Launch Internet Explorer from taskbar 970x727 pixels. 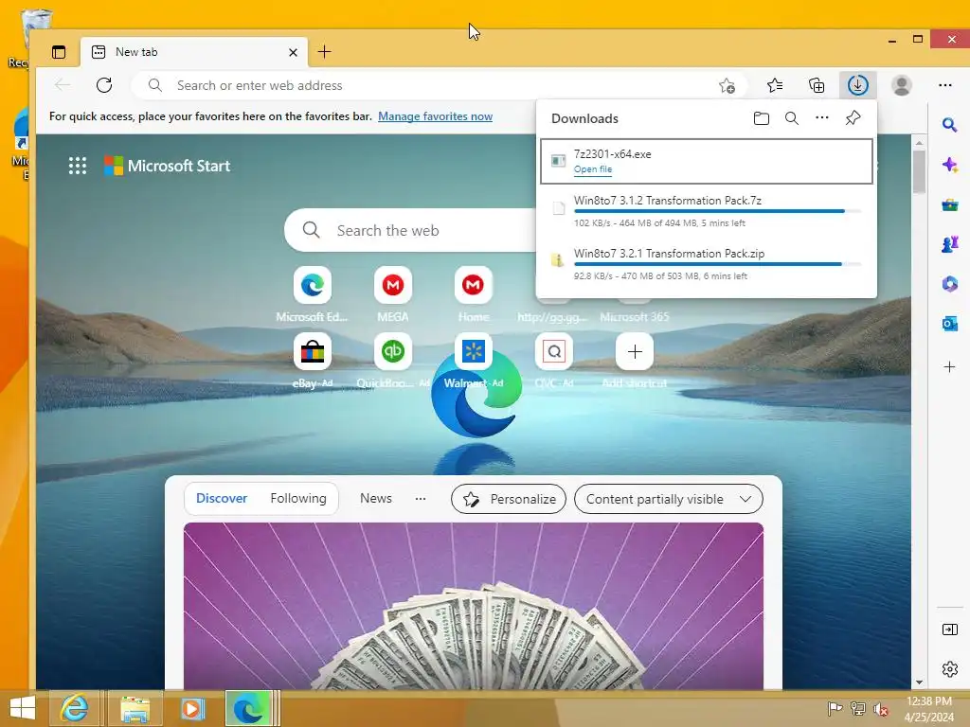pyautogui.click(x=74, y=708)
